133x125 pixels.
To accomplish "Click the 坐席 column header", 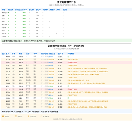I will [x=20, y=53].
